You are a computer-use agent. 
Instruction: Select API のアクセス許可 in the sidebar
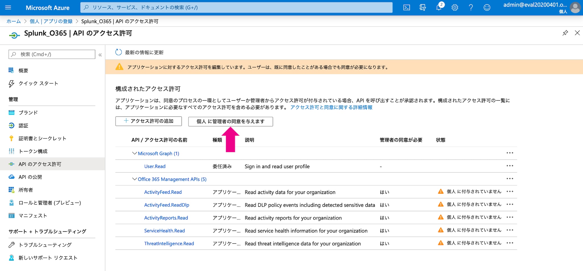tap(52, 164)
